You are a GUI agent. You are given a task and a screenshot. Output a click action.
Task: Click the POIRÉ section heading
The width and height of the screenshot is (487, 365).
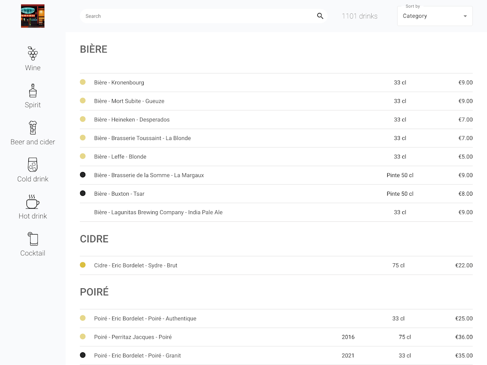click(x=94, y=292)
